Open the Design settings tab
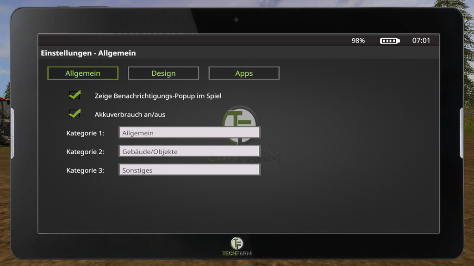 point(163,73)
